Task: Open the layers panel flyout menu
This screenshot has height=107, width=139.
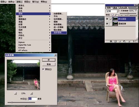Action: pos(137,7)
